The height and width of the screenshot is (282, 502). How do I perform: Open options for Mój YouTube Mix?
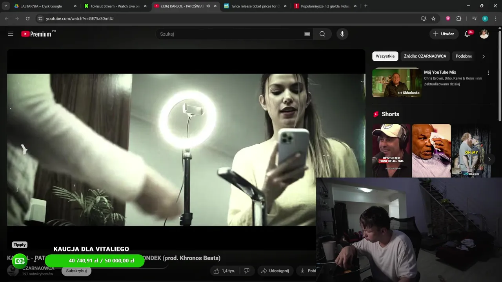click(488, 73)
